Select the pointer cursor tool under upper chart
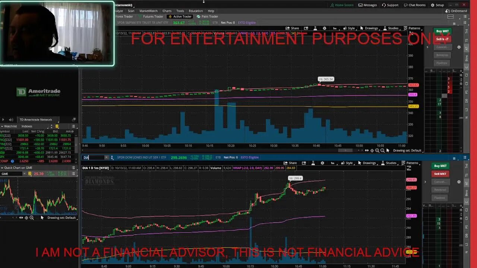Screen dimensions: 477x268 coord(388,150)
